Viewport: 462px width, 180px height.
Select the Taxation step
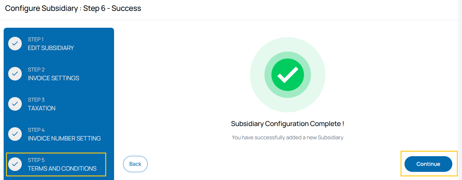[42, 108]
